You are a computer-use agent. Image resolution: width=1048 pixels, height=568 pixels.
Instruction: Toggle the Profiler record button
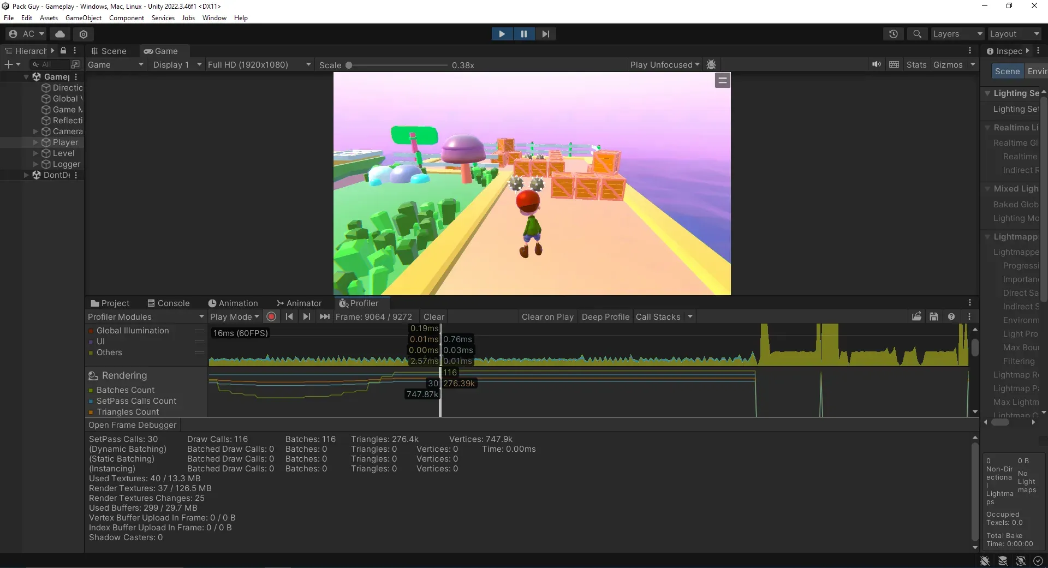click(271, 316)
